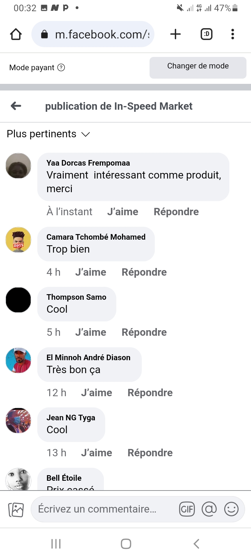
Task: Like Yaa Dorcas Frempomaa's comment
Action: pos(123,212)
